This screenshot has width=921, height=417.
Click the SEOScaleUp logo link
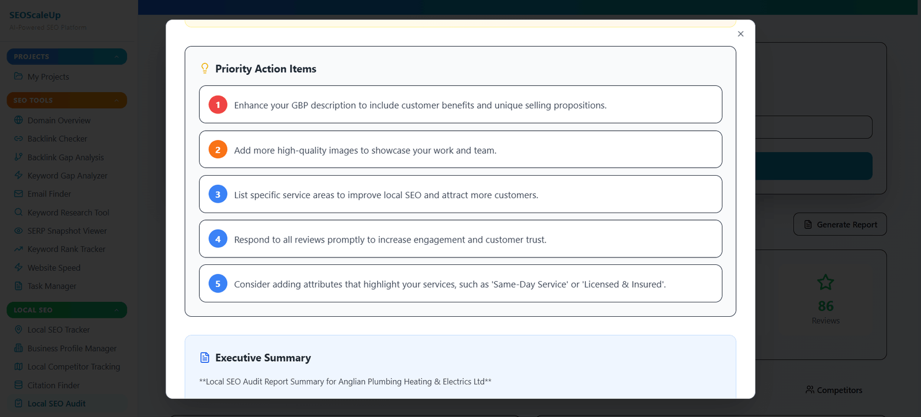[x=35, y=15]
